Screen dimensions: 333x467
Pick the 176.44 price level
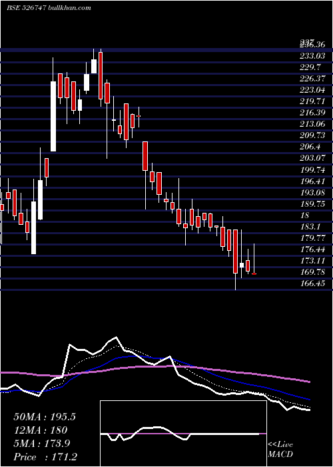pos(312,250)
